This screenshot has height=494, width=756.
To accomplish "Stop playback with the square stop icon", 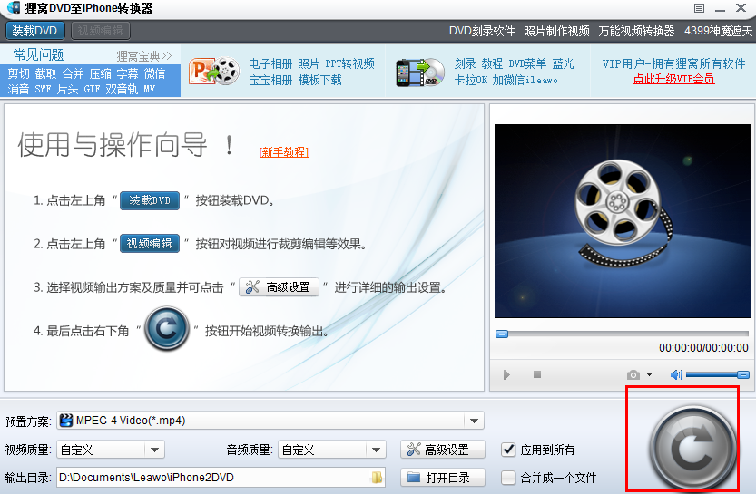I will [537, 374].
